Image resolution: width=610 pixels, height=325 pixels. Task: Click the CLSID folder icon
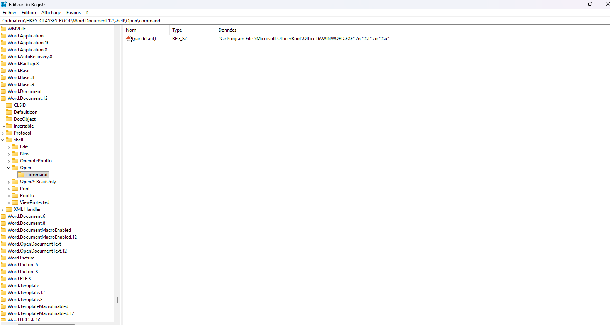9,105
